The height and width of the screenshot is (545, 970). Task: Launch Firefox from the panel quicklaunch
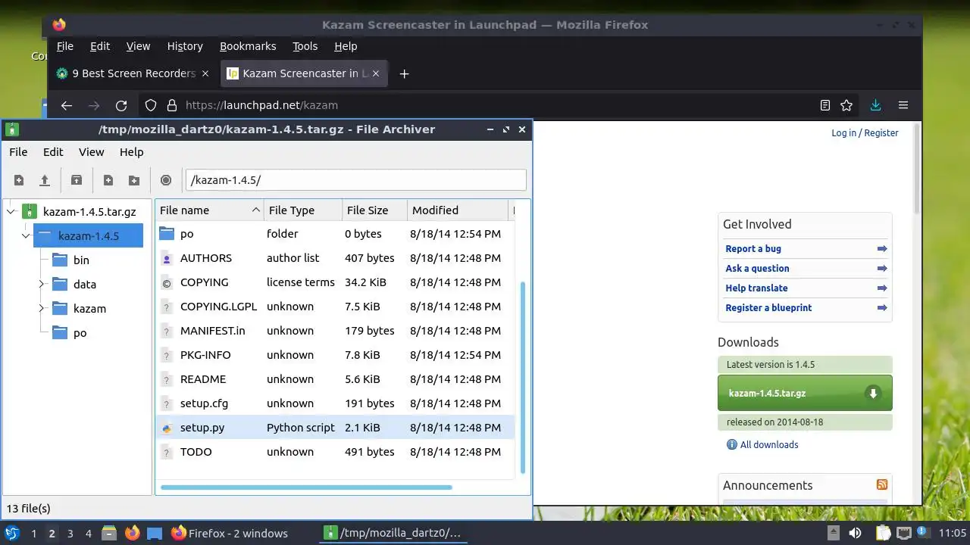click(x=132, y=533)
